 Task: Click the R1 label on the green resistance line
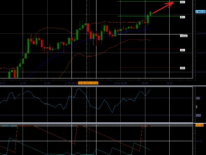[183, 17]
